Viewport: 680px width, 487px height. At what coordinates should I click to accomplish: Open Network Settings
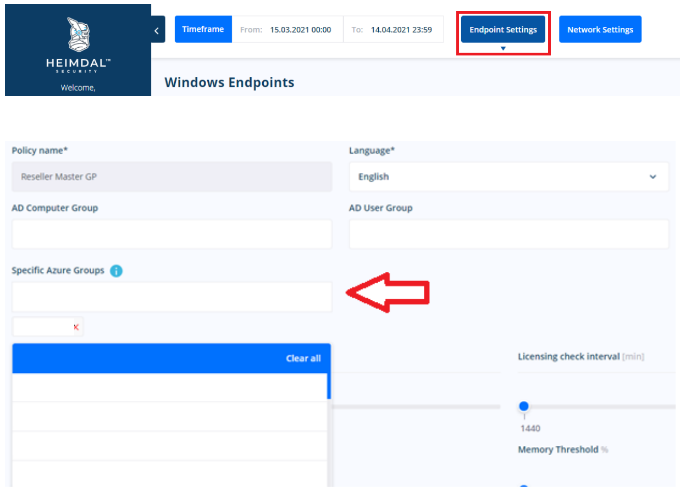[600, 30]
